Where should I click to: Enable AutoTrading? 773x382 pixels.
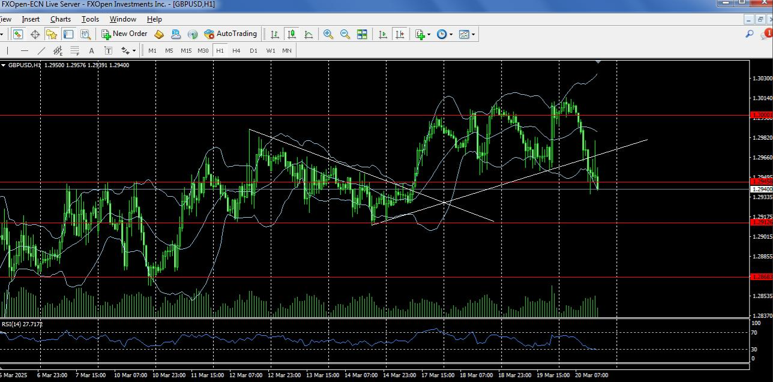coord(230,34)
